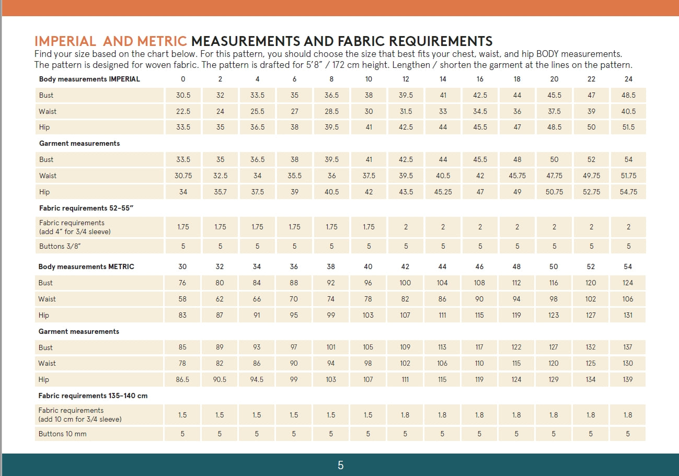Click page number 5 in the footer

(340, 465)
